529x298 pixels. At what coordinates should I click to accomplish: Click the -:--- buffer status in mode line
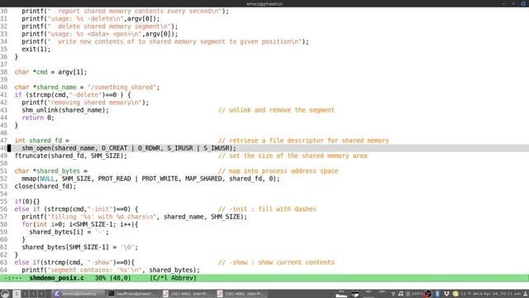click(x=13, y=278)
